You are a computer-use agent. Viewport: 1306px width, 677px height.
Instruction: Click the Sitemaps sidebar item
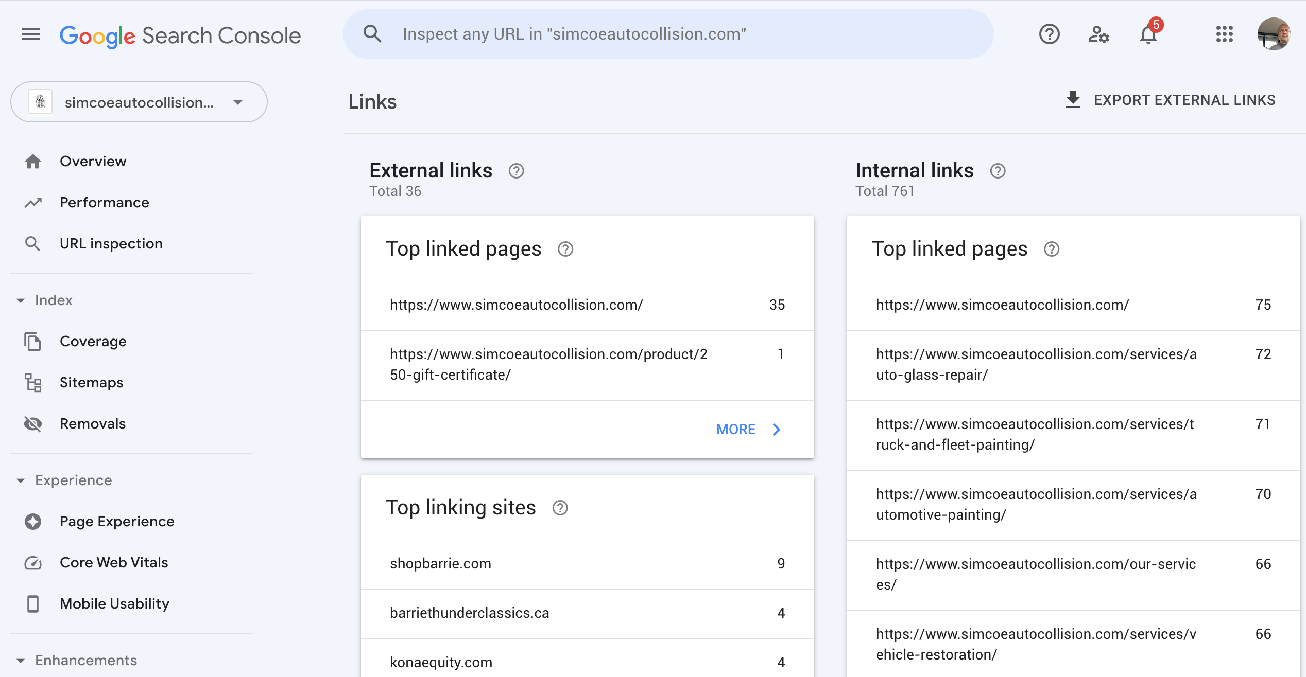91,382
